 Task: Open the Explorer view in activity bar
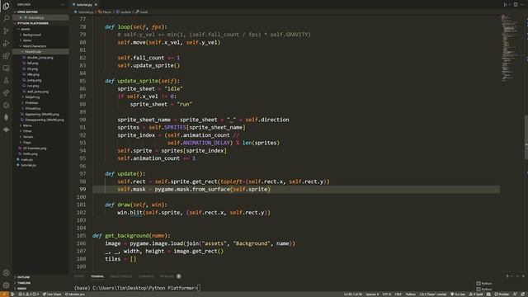6,6
